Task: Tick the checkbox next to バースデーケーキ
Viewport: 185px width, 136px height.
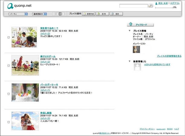Action: click(x=8, y=94)
